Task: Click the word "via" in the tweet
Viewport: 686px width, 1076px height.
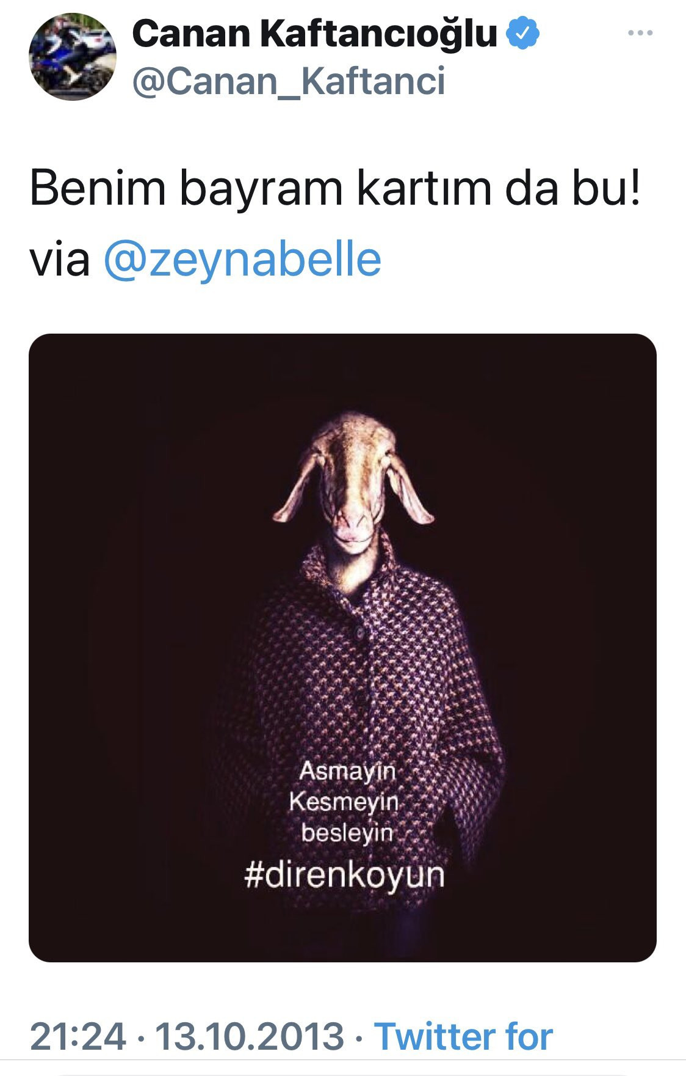Action: (60, 259)
